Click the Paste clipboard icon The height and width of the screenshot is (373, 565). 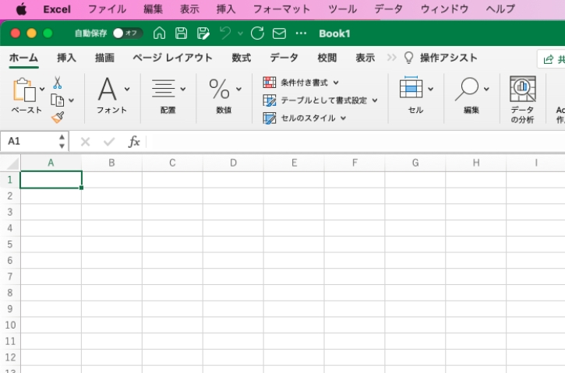pyautogui.click(x=24, y=90)
